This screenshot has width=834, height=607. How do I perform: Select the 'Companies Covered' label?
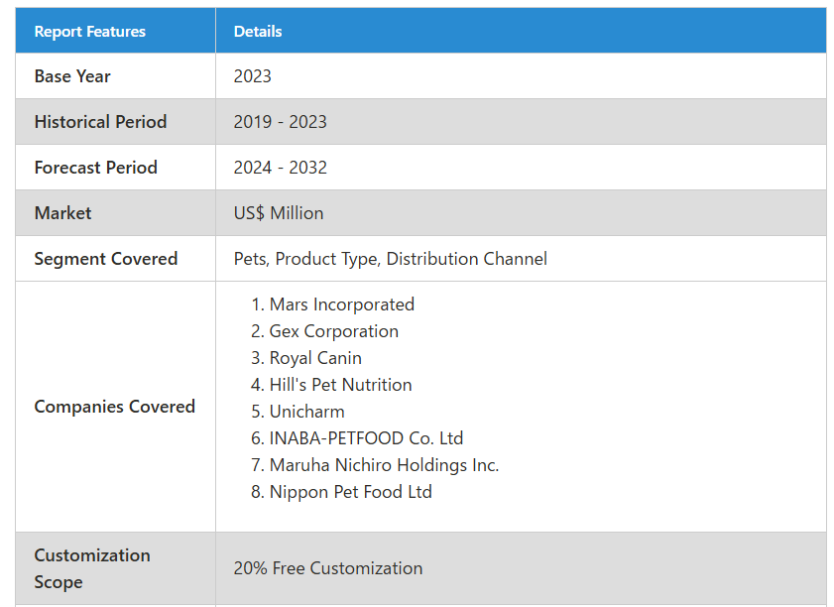coord(114,407)
